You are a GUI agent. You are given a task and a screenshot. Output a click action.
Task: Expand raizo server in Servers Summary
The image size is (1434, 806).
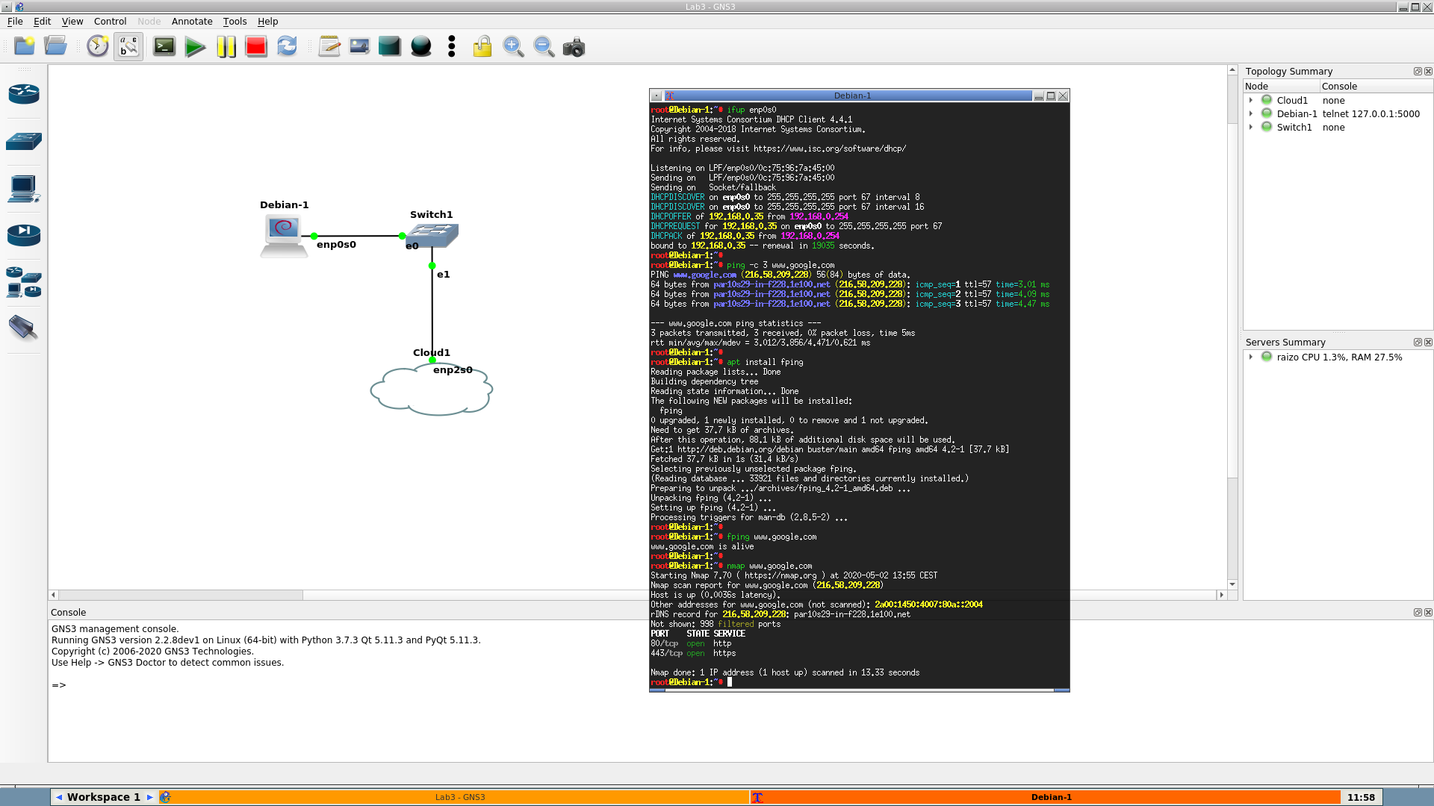pos(1251,357)
